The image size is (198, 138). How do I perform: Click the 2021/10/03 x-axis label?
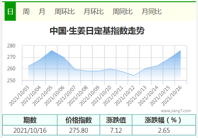pos(19,96)
